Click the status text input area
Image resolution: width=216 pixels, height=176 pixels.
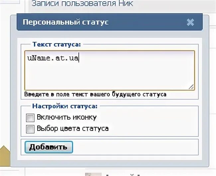coord(110,70)
